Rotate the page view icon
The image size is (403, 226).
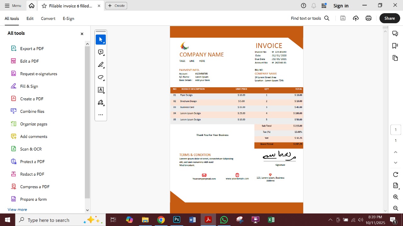(396, 175)
